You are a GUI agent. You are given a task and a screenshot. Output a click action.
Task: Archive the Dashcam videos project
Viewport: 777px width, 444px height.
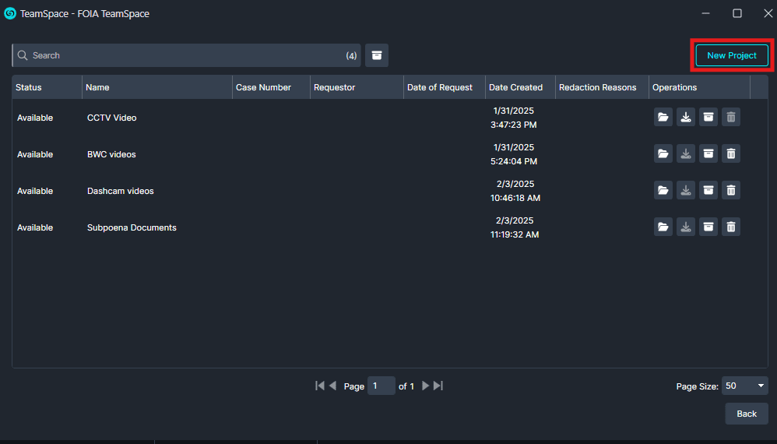[708, 191]
